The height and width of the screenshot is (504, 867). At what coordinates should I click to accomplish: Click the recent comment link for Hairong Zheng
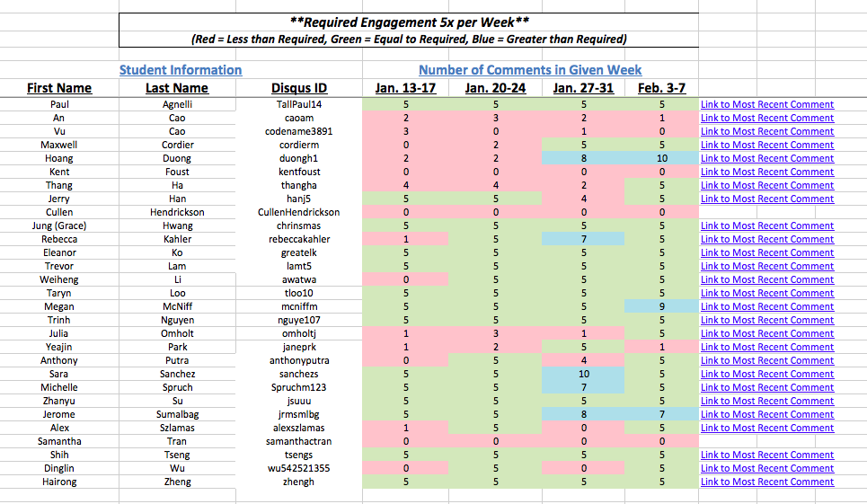(x=767, y=482)
